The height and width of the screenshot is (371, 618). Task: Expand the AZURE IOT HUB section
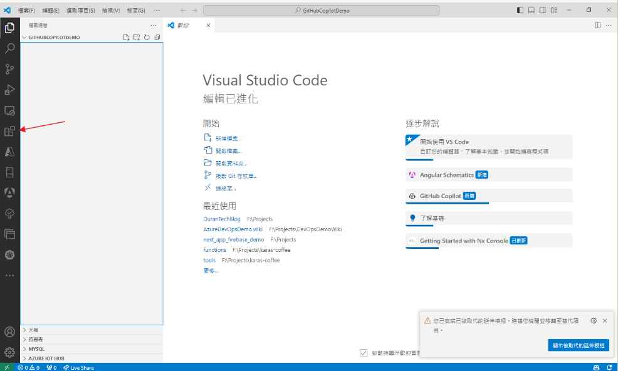(x=92, y=358)
